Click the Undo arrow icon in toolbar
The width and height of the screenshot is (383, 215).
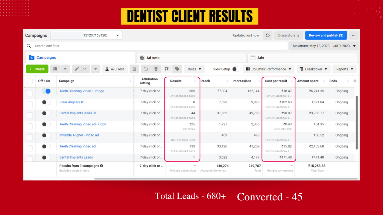(x=146, y=69)
